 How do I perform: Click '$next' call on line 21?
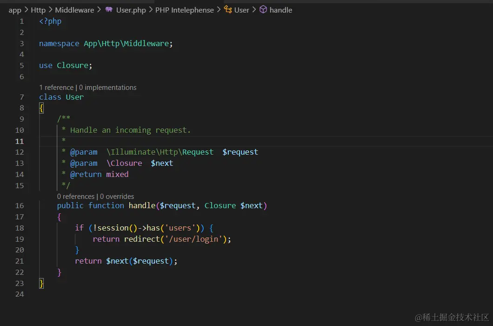click(x=117, y=261)
